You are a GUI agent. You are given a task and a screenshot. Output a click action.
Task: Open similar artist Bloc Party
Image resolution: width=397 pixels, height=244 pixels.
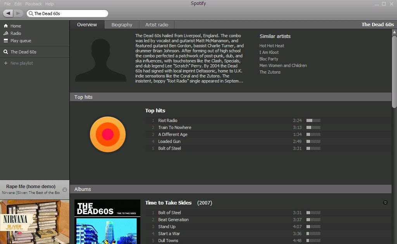coord(269,59)
